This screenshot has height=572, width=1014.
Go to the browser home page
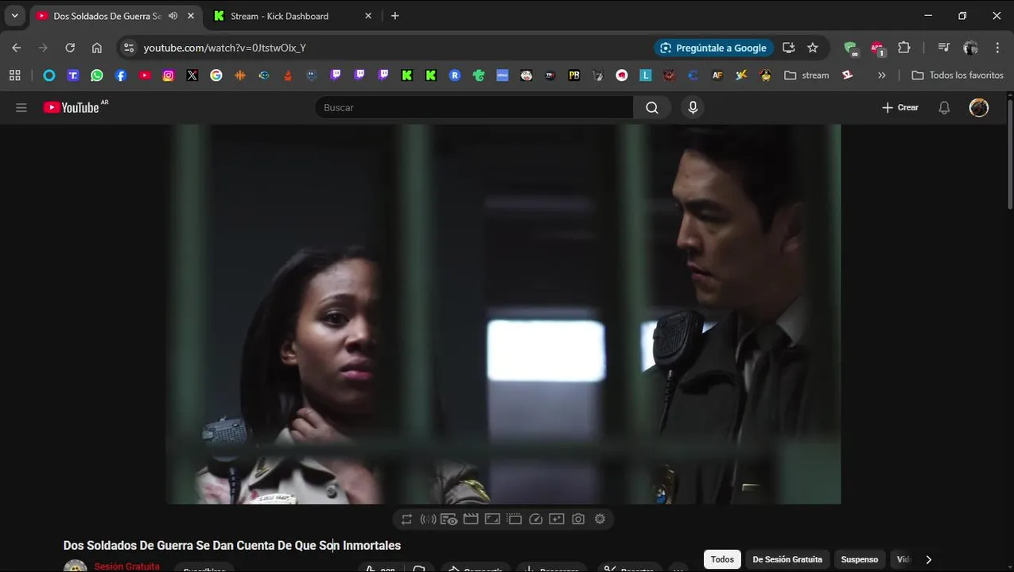97,48
